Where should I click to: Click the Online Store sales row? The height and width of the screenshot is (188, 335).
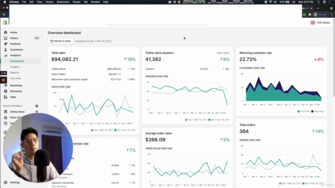pos(93,69)
